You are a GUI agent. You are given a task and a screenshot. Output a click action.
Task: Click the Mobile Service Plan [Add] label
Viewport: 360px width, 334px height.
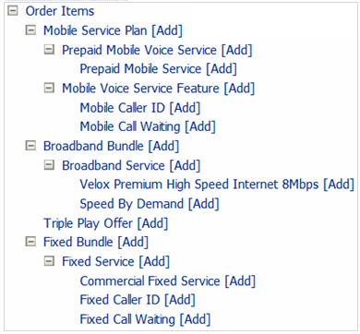point(113,30)
